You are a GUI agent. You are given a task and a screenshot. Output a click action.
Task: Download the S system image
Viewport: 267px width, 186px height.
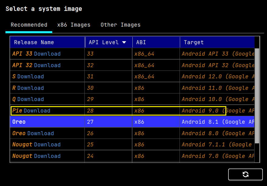(x=31, y=77)
